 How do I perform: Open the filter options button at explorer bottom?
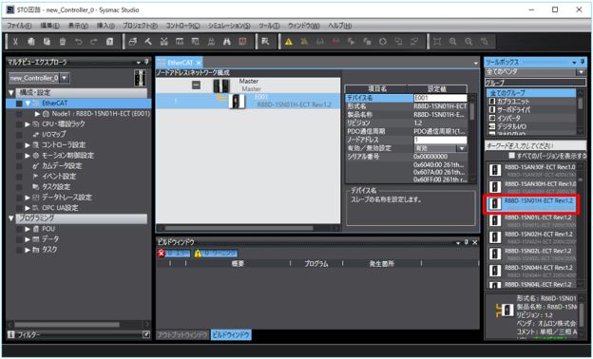click(x=146, y=335)
